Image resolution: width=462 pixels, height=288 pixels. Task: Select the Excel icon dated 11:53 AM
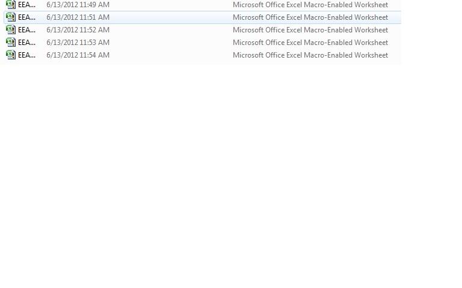[x=11, y=43]
